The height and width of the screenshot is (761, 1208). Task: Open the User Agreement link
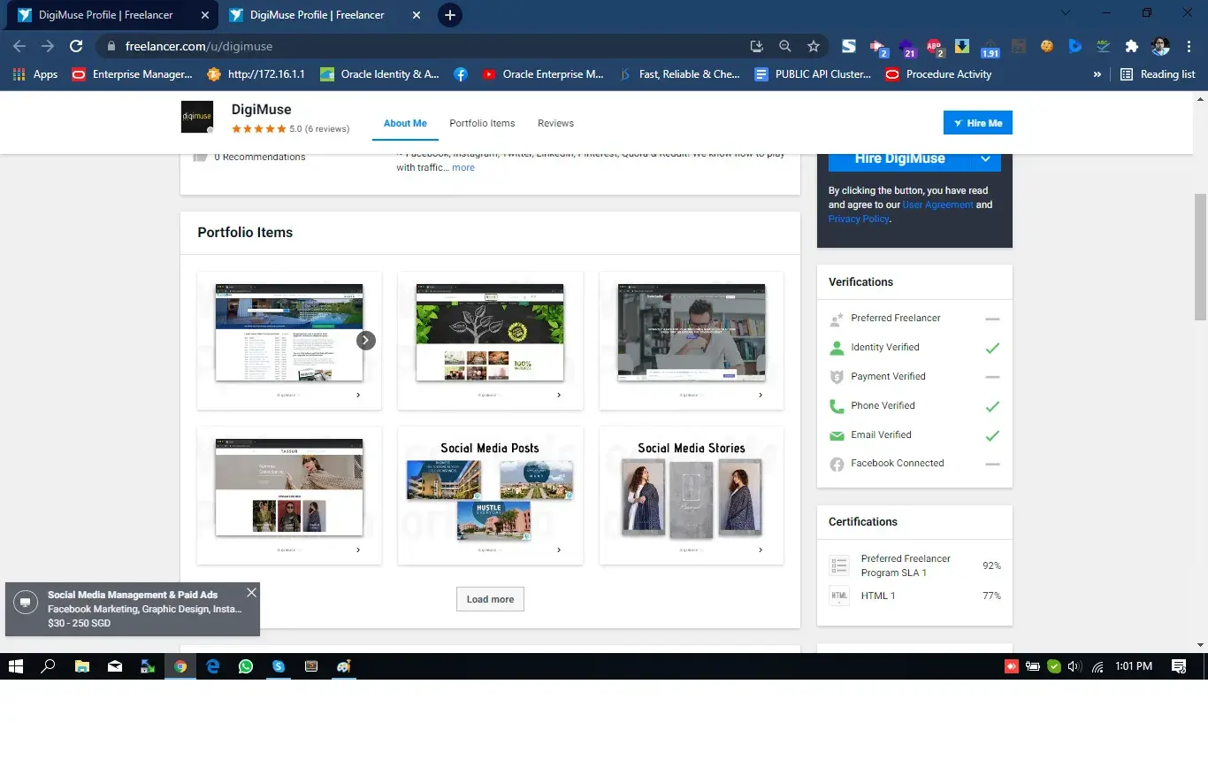pos(937,204)
